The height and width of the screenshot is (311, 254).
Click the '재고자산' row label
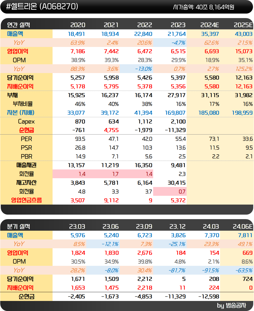(x=26, y=183)
